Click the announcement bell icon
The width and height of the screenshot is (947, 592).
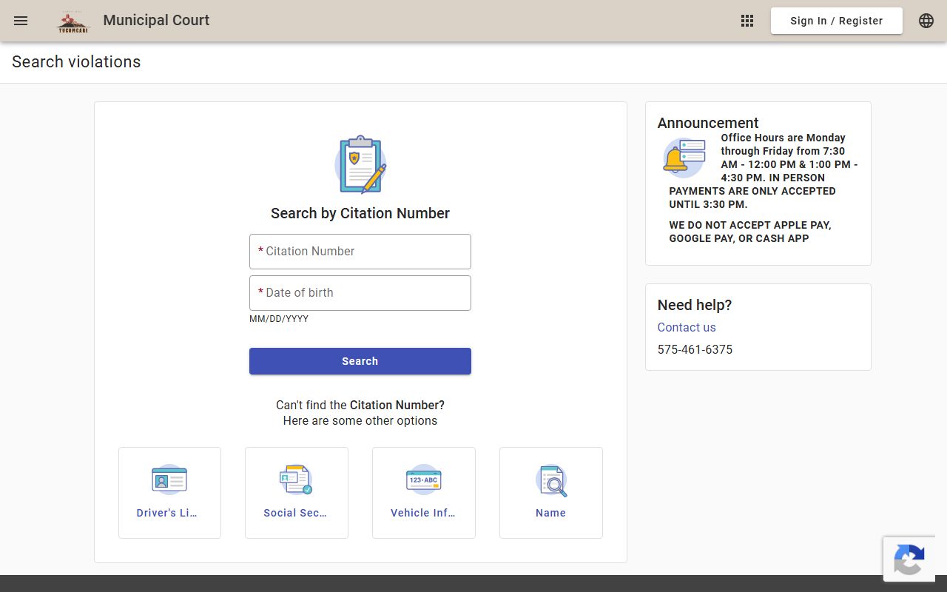pyautogui.click(x=684, y=158)
